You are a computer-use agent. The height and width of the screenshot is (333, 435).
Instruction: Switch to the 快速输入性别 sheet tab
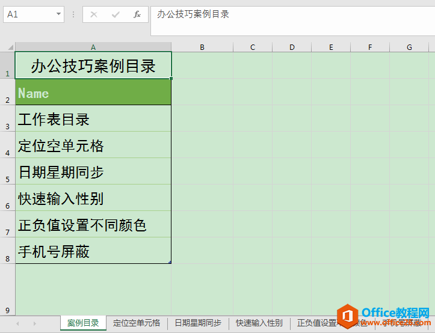point(259,323)
